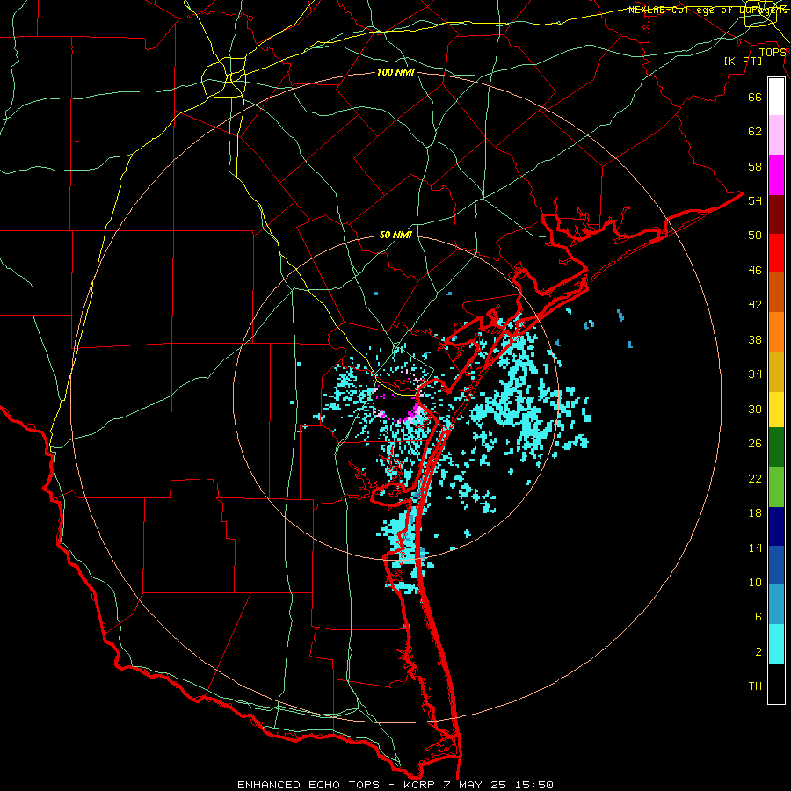Click the 50 NMI range ring label
The width and height of the screenshot is (791, 791).
coord(395,235)
